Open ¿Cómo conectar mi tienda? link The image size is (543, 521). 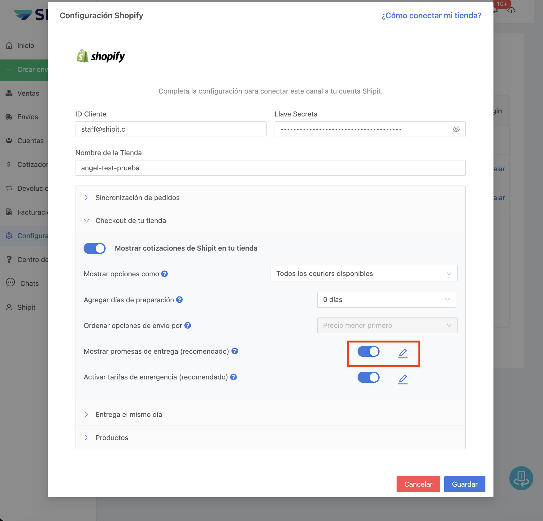pos(431,15)
